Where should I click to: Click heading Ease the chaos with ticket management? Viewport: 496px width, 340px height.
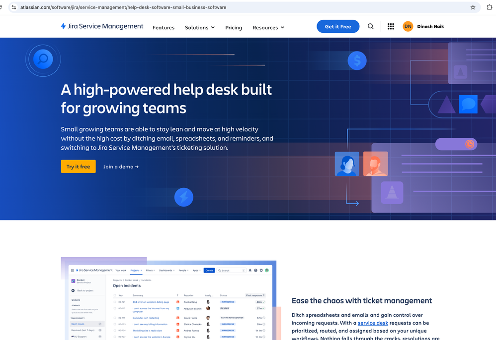point(361,300)
